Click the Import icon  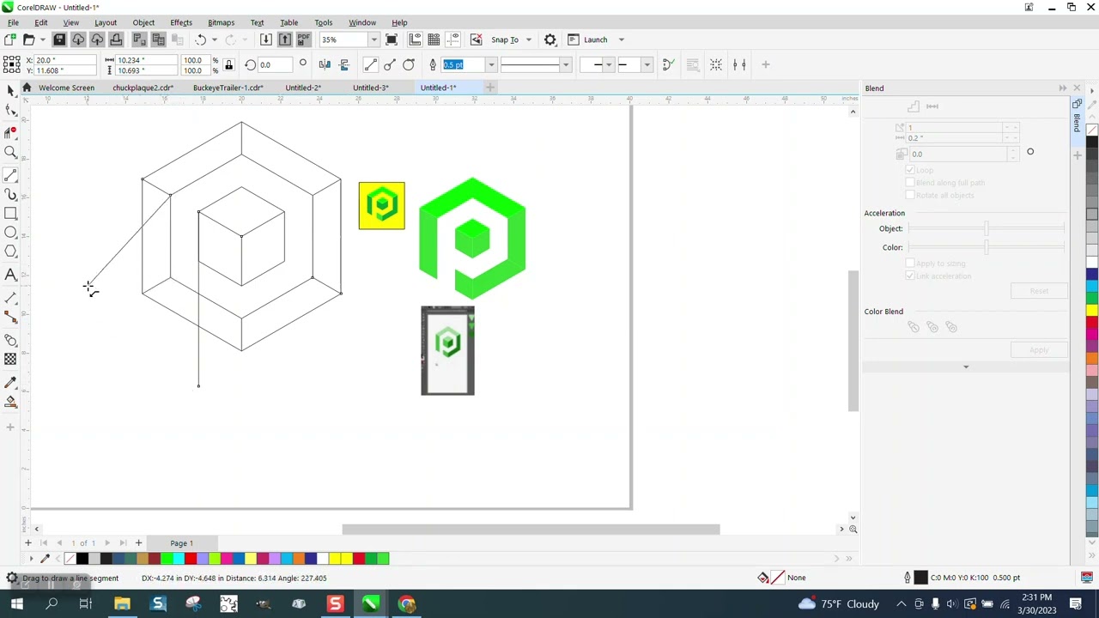(266, 39)
